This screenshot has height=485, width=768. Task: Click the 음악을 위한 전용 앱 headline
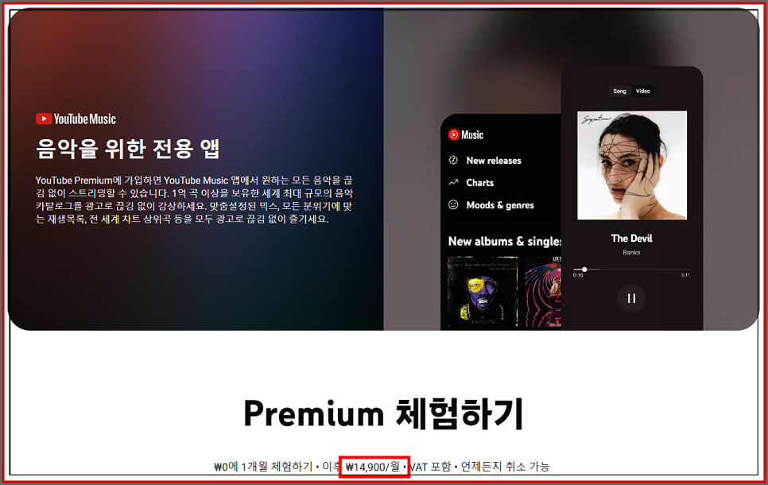(128, 149)
